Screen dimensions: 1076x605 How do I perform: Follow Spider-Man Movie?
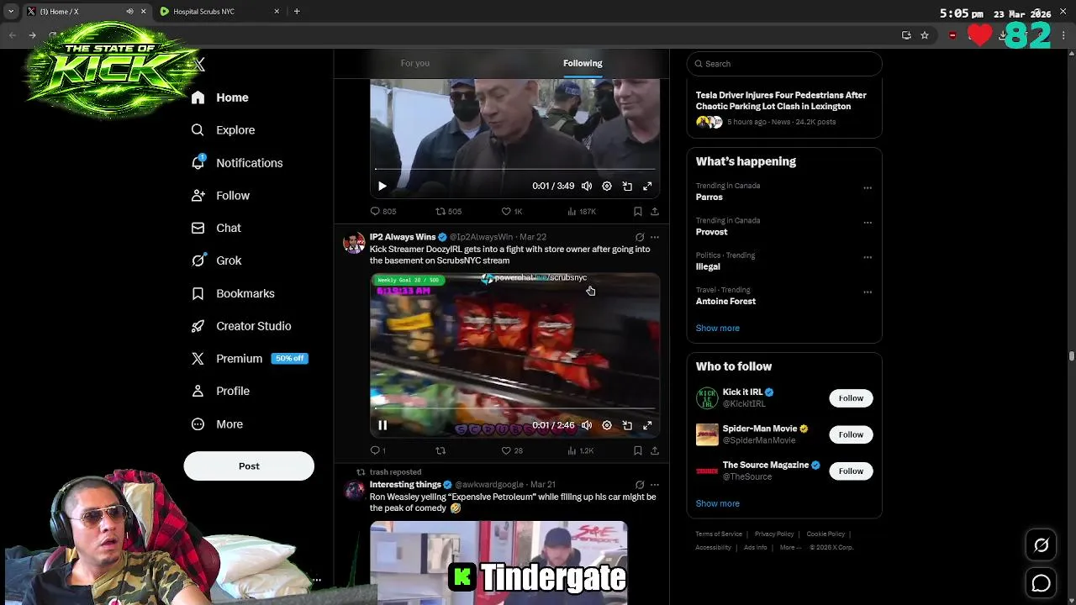coord(851,434)
